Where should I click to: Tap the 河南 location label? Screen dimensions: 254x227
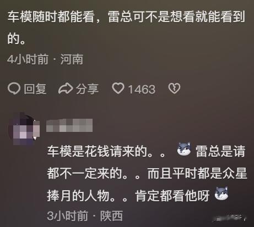pyautogui.click(x=72, y=59)
